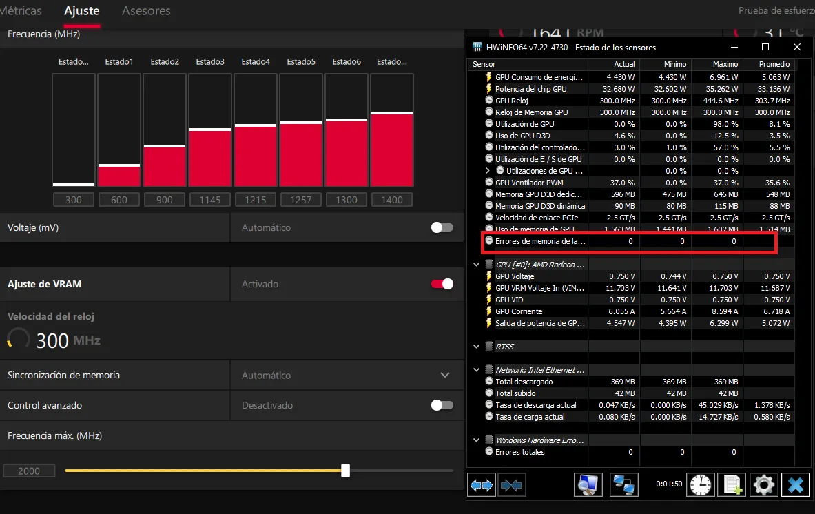
Task: Click lightning icon of GPU Voltaje row
Action: pyautogui.click(x=488, y=276)
